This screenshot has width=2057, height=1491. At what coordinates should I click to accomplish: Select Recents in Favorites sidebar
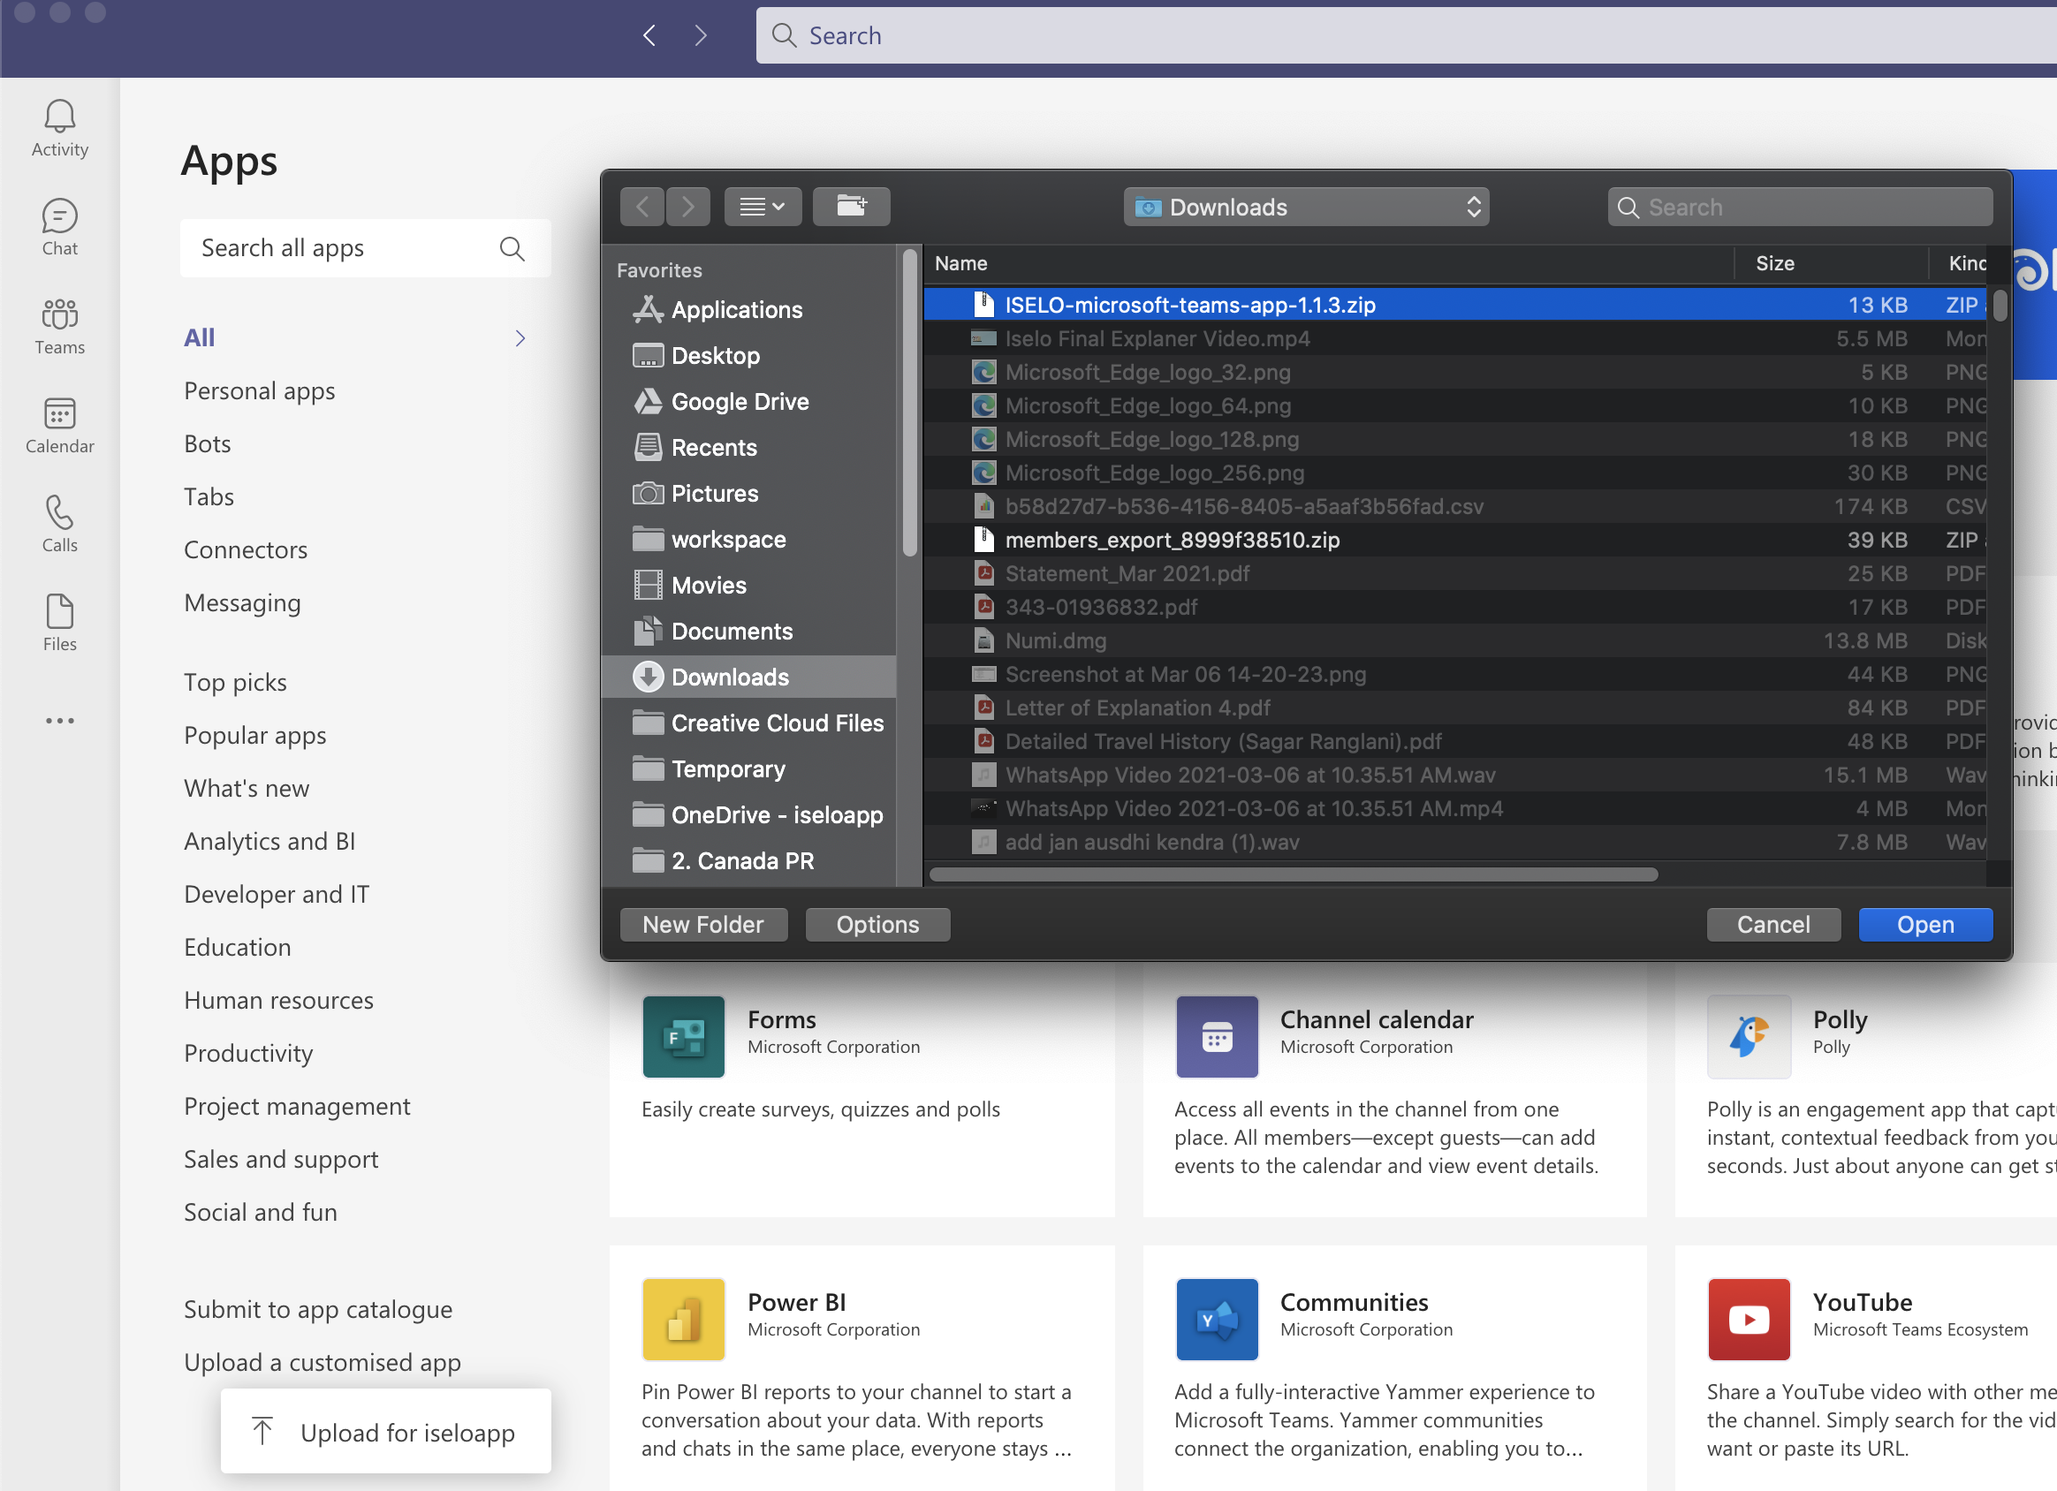click(749, 447)
